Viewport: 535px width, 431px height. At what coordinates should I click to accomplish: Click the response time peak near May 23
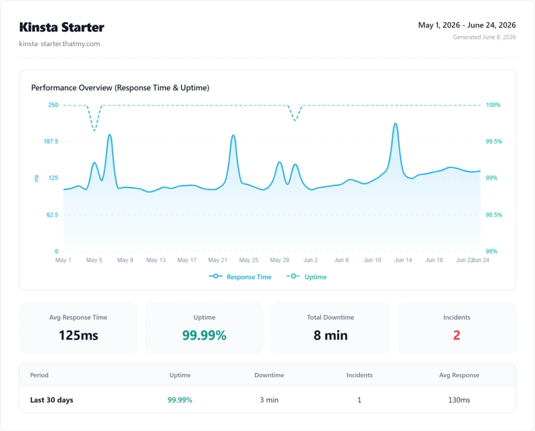point(233,136)
